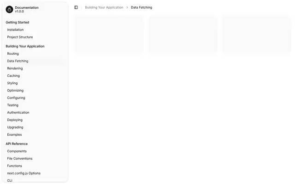Screen dimensions: 295x184
Task: Open Authentication in sidebar
Action: [x=35, y=112]
